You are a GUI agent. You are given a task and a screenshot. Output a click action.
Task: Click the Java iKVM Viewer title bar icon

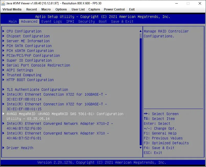(3, 3)
